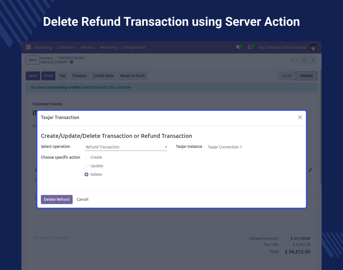Click the Untaxed Amount $ 31,750.00 value
Screen dimensions: 343x270
pyautogui.click(x=300, y=238)
